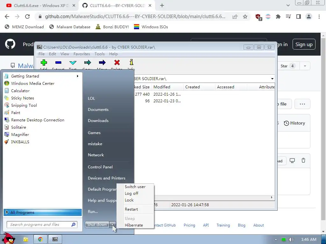This screenshot has width=326, height=244.
Task: Click the Chrome taskbar icon
Action: 40,240
